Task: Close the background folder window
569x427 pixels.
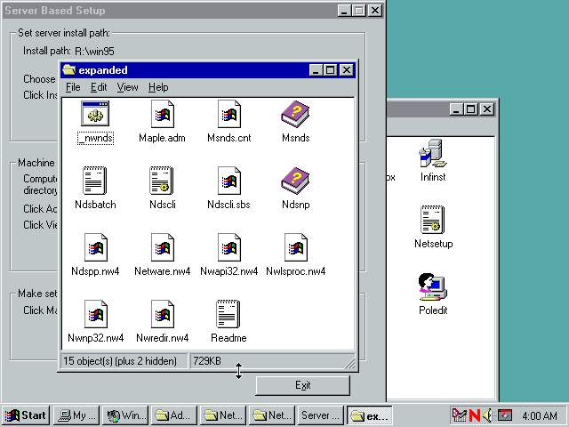Action: click(x=487, y=109)
